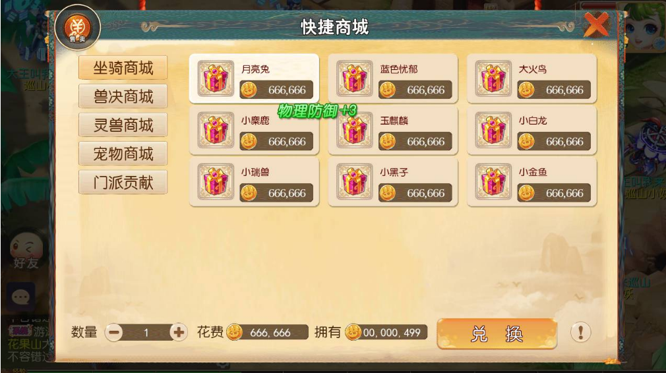
Task: Go to the 宠物商城 tab
Action: point(123,154)
